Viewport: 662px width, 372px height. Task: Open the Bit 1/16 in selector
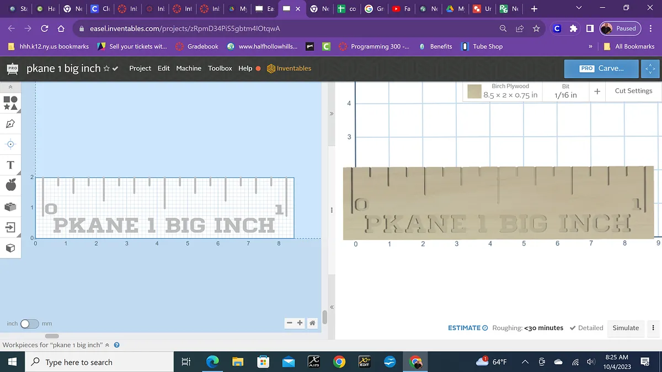[565, 91]
